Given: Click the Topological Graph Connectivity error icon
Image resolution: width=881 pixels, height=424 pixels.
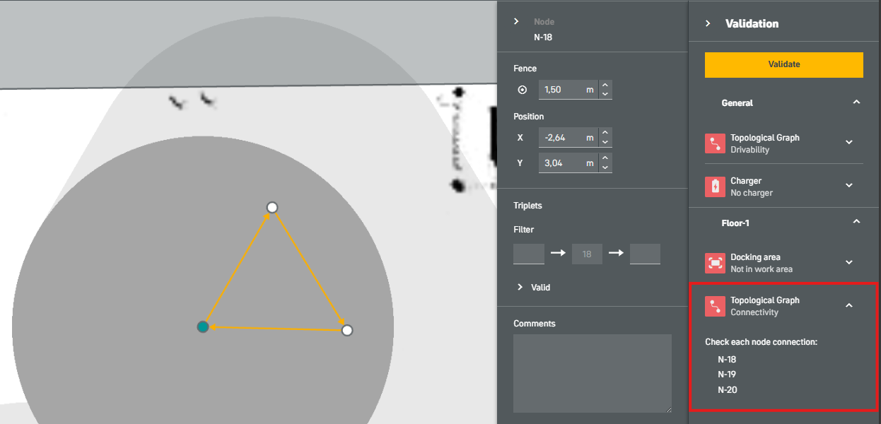Looking at the screenshot, I should (716, 306).
